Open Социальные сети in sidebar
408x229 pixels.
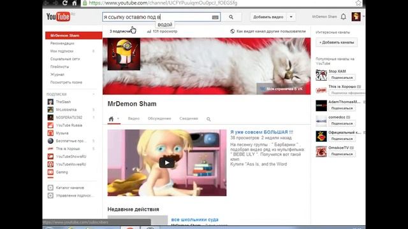coord(65,59)
